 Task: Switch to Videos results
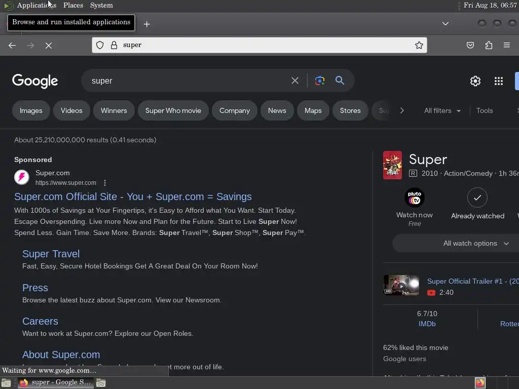[x=71, y=110]
